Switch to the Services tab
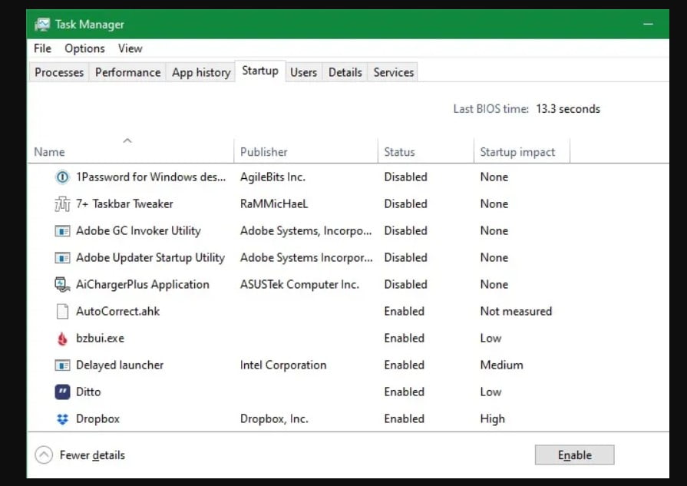The image size is (687, 486). [394, 72]
